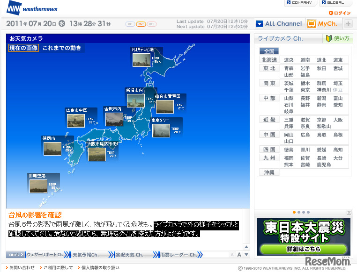Open the 神奈川 live camera link
Viewport: 357px width, 272px height.
coord(324,90)
